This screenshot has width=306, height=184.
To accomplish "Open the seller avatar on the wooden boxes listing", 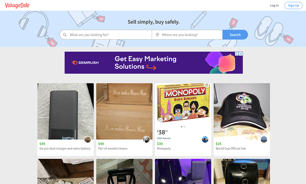I will tap(146, 139).
